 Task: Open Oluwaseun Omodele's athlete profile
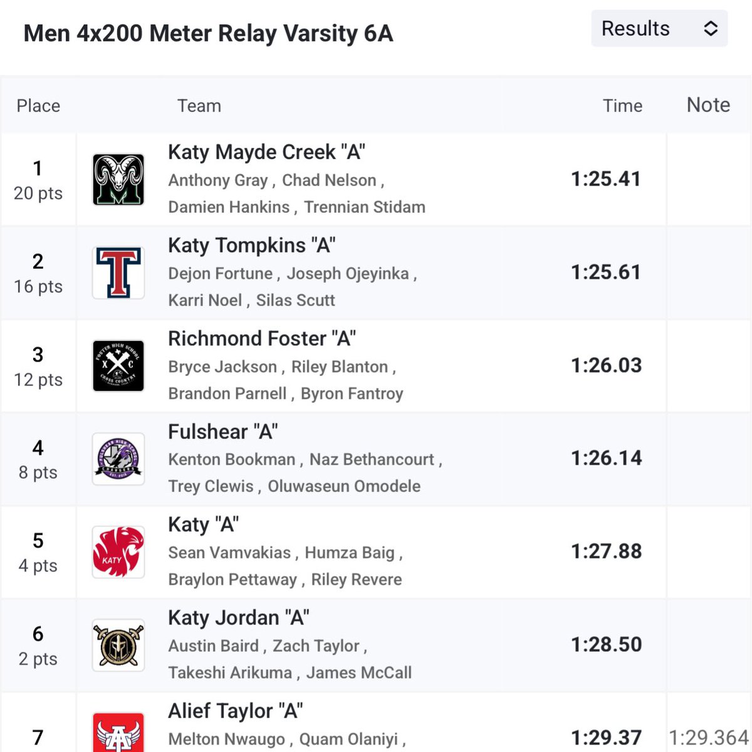click(344, 486)
